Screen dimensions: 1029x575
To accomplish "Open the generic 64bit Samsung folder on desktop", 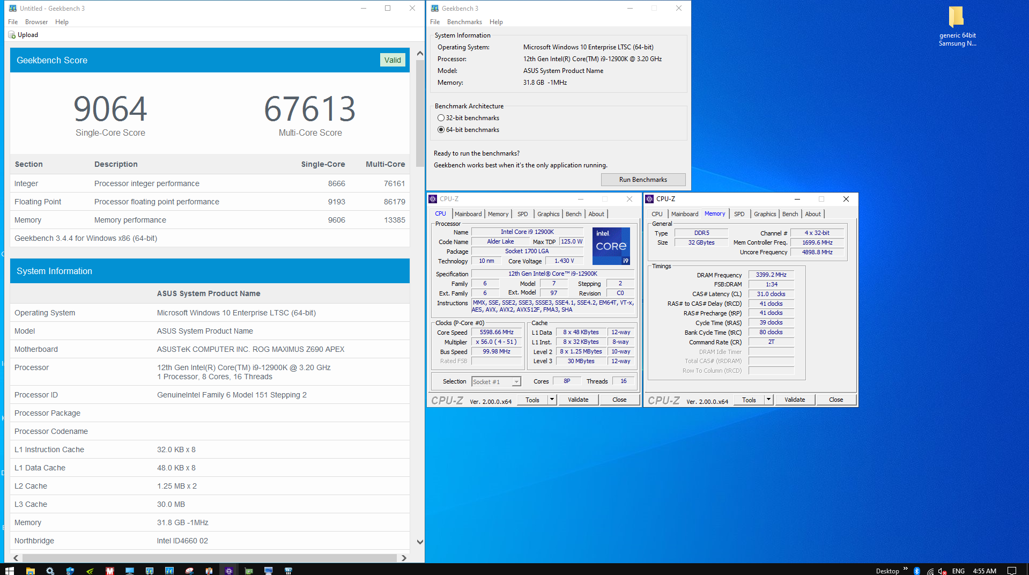I will (x=957, y=26).
